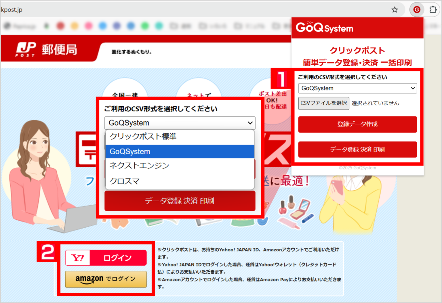Open the browser extensions puzzle icon

(433, 9)
